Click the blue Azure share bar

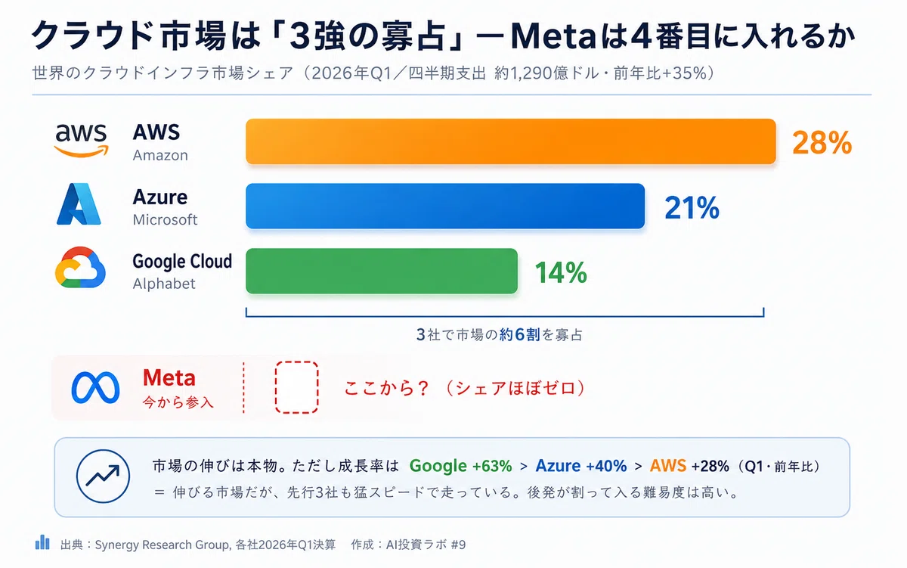click(x=445, y=206)
